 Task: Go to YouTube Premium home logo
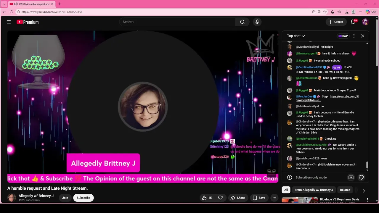(x=28, y=22)
